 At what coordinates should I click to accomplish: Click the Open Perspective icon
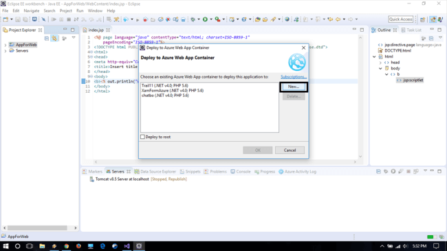422,19
